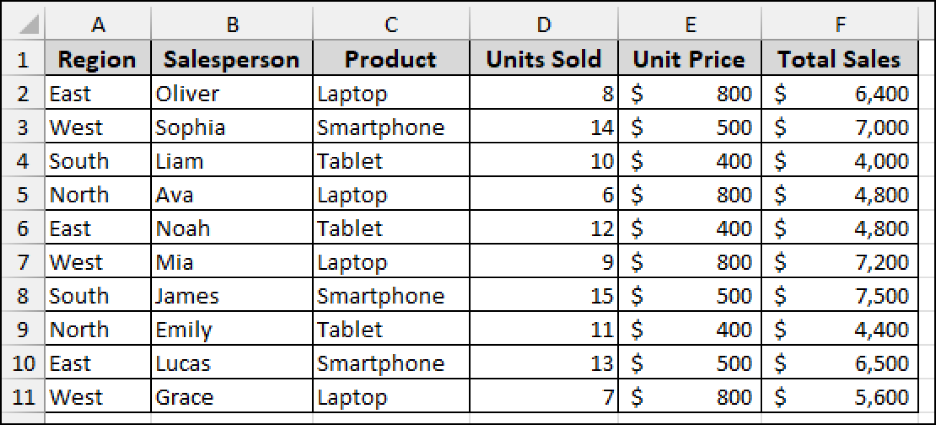
Task: Select the cell containing Oliver
Action: pos(231,93)
